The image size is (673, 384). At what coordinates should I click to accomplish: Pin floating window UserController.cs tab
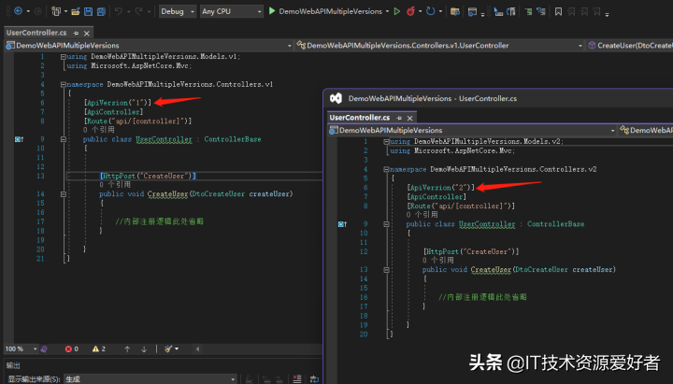click(x=399, y=118)
